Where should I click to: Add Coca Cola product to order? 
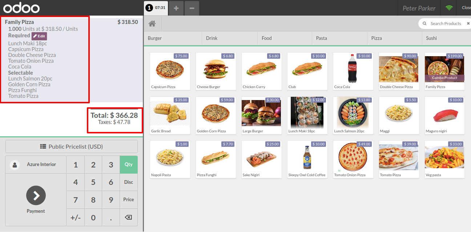[353, 71]
